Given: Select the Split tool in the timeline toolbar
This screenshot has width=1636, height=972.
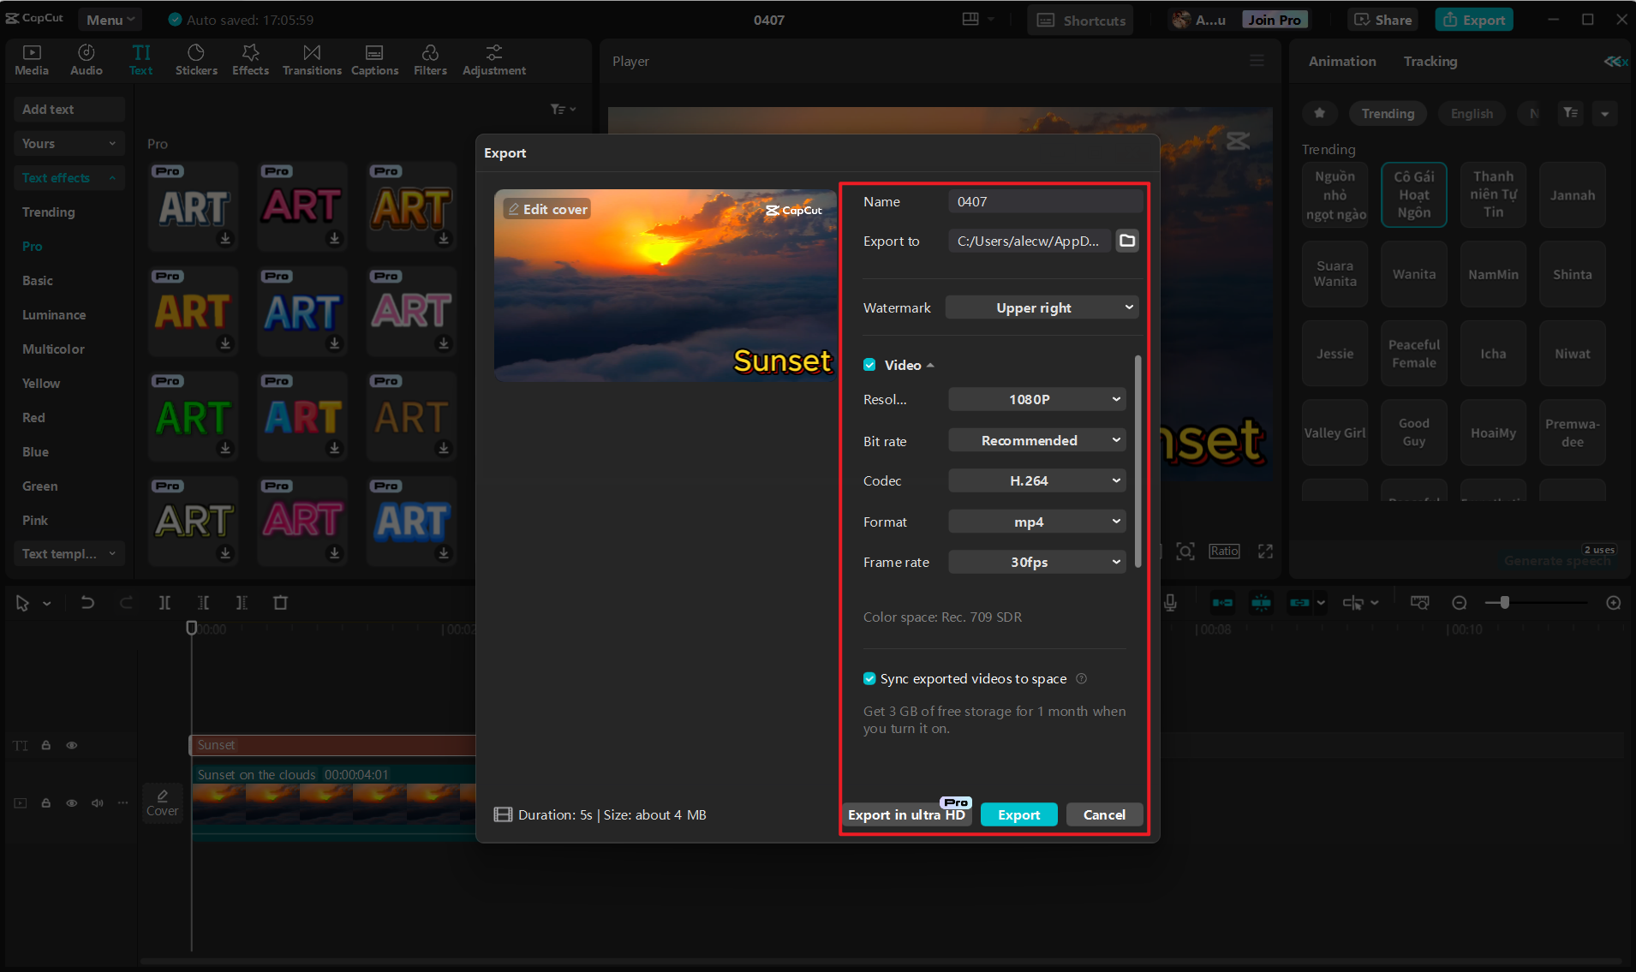Looking at the screenshot, I should 164,602.
